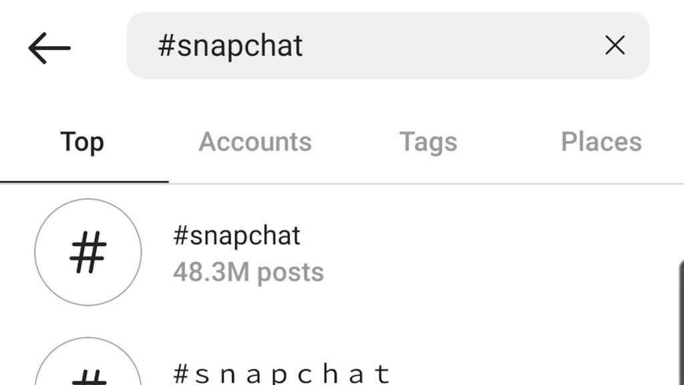
Task: Click the back arrow to exit search
Action: [50, 45]
